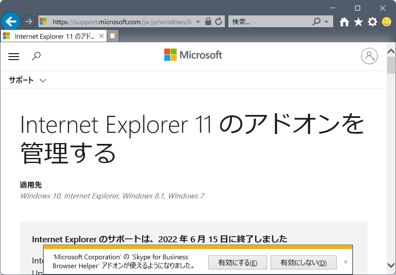Refresh the page with reload icon
The width and height of the screenshot is (396, 275).
[218, 21]
